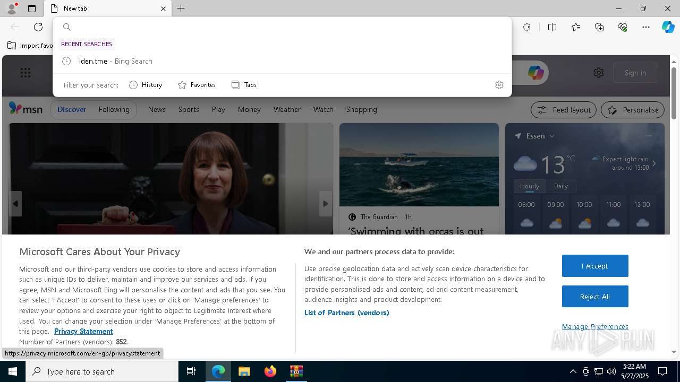Filter search by Favorites
The width and height of the screenshot is (680, 382).
pos(197,85)
